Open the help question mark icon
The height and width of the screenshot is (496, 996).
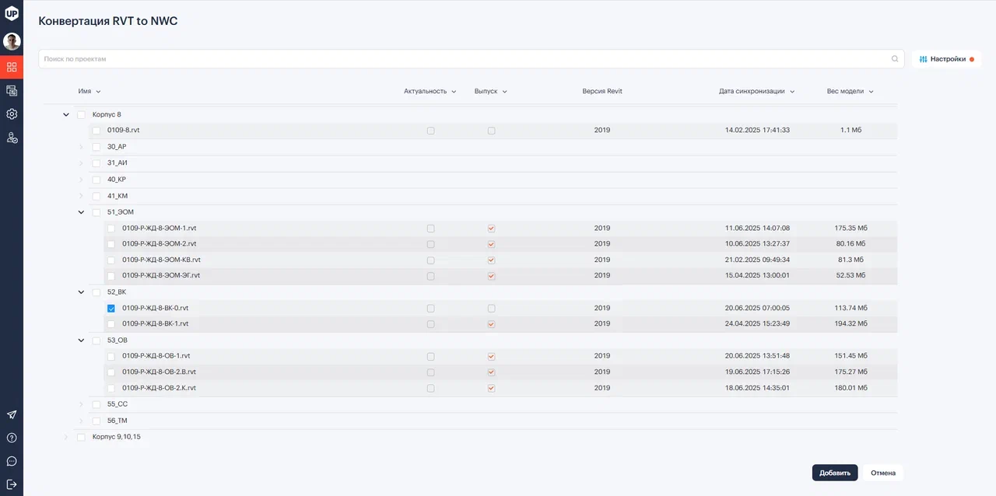[12, 438]
